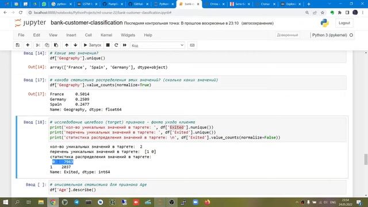The height and width of the screenshot is (207, 368).
Task: Close the active bank-customer browser tab
Action: coord(198,4)
